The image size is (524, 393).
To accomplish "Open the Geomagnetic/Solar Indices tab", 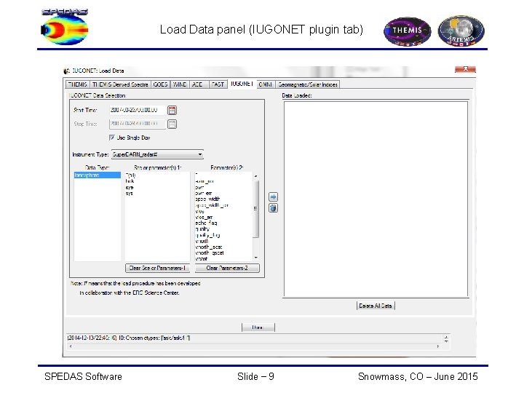I will pyautogui.click(x=308, y=84).
